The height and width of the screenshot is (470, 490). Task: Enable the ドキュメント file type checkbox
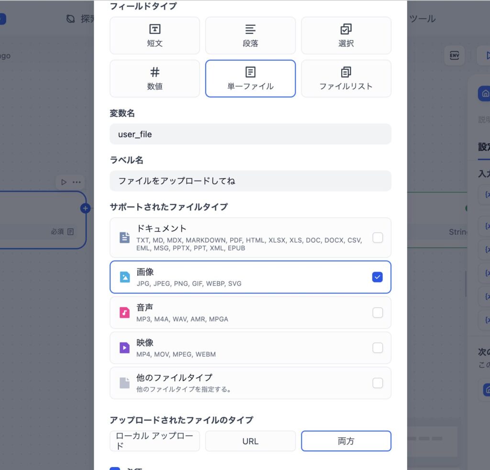coord(378,238)
